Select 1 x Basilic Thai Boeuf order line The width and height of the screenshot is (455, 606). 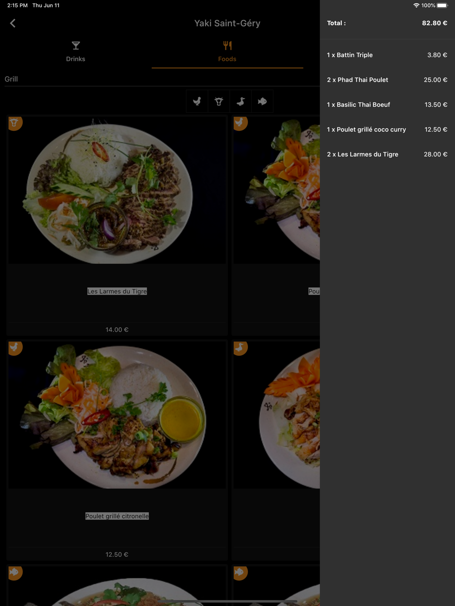(387, 104)
